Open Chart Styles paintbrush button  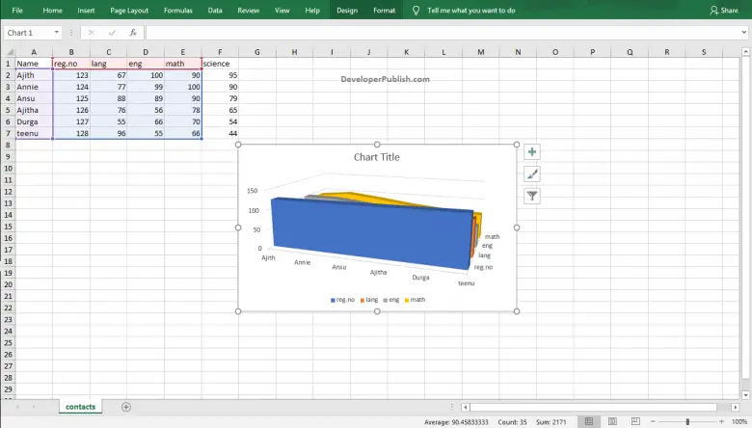[532, 174]
